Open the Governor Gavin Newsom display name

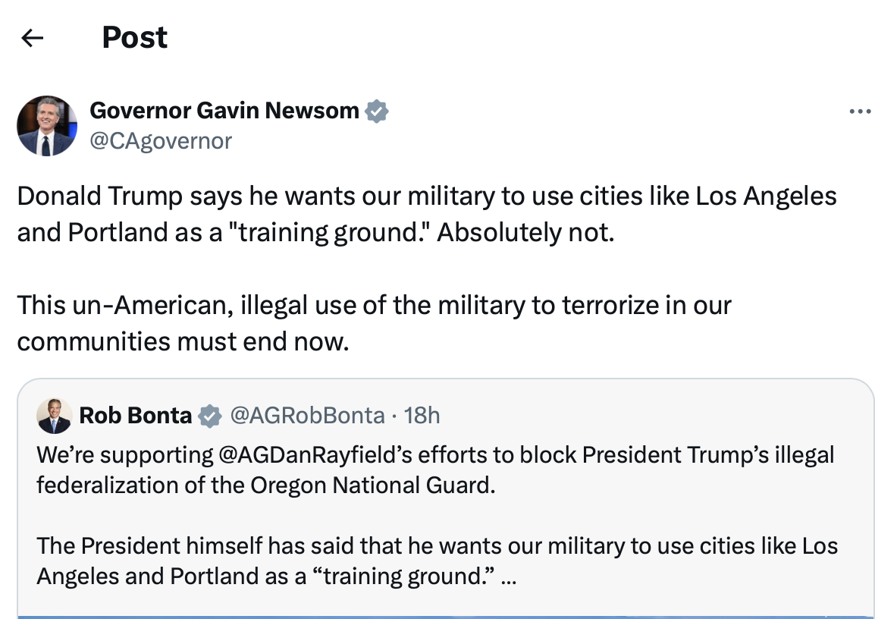224,111
